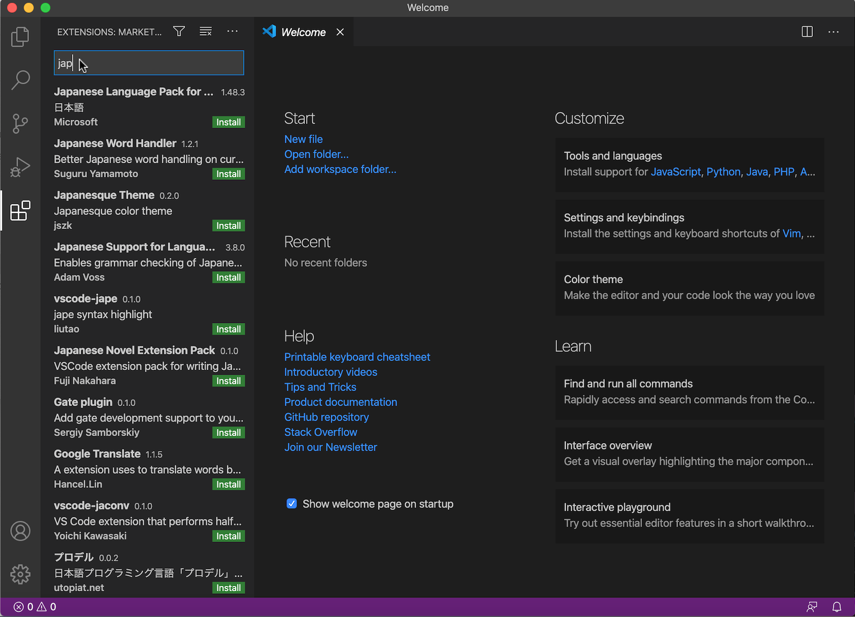This screenshot has height=617, width=855.
Task: Clear extensions search results icon
Action: tap(206, 32)
